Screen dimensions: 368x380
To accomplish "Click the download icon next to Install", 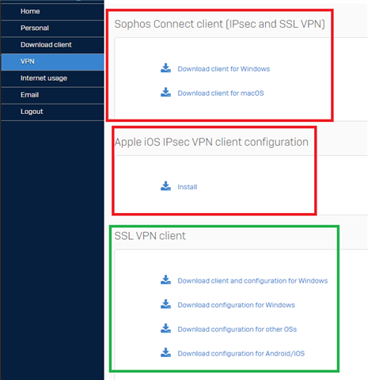I will (165, 186).
